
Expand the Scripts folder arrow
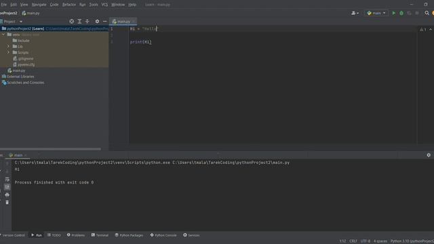tap(8, 52)
